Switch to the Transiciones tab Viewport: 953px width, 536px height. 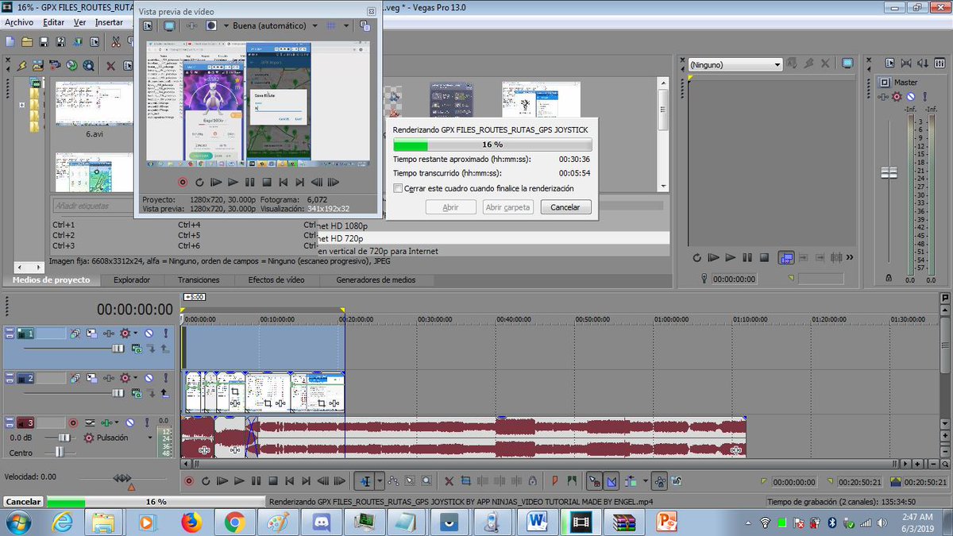pos(199,280)
